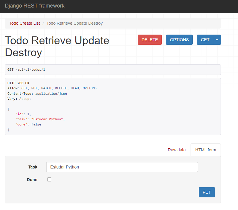Click the Task field label
This screenshot has height=210, width=238.
[x=33, y=167]
